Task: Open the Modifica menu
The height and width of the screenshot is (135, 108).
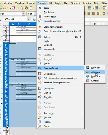Action: 8,3
